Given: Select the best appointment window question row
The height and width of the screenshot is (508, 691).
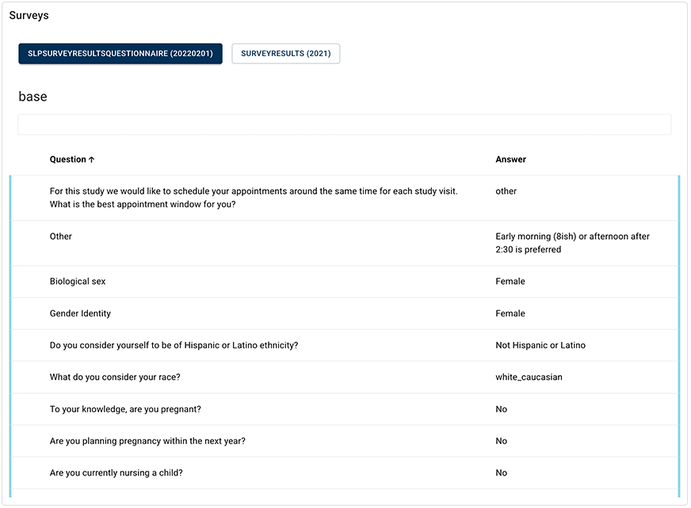Looking at the screenshot, I should point(254,198).
